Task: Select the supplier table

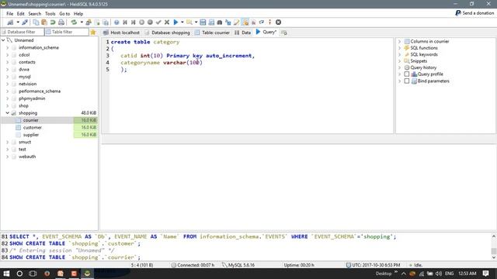Action: [31, 135]
